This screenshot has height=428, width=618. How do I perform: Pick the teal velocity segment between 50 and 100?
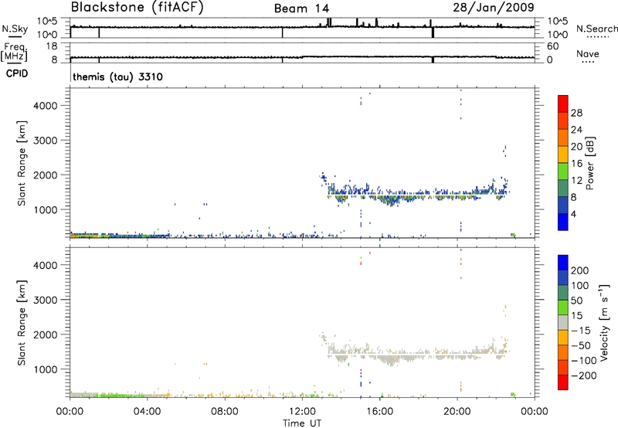point(563,293)
